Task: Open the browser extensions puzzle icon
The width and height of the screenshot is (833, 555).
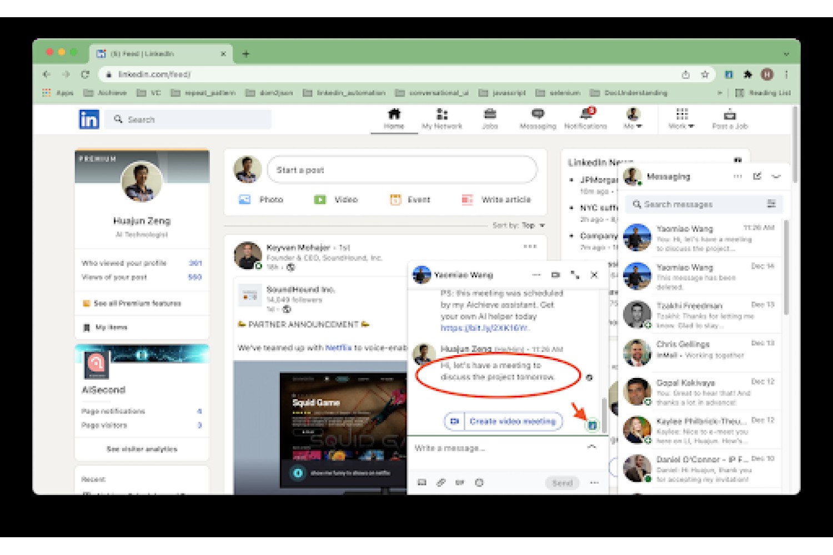Action: click(747, 74)
